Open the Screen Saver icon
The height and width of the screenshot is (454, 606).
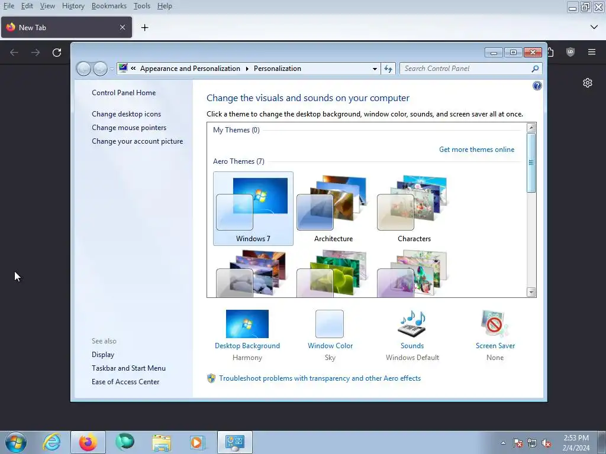[x=495, y=324]
